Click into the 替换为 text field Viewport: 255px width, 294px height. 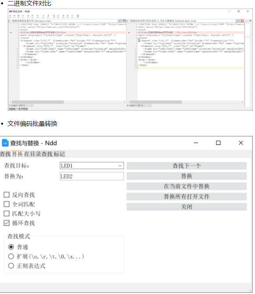click(x=91, y=176)
